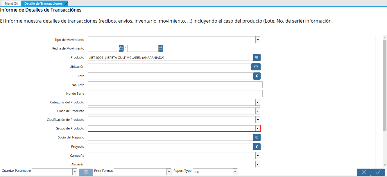
Task: Close the Detalle de Transacciones tab
Action: coord(66,3)
